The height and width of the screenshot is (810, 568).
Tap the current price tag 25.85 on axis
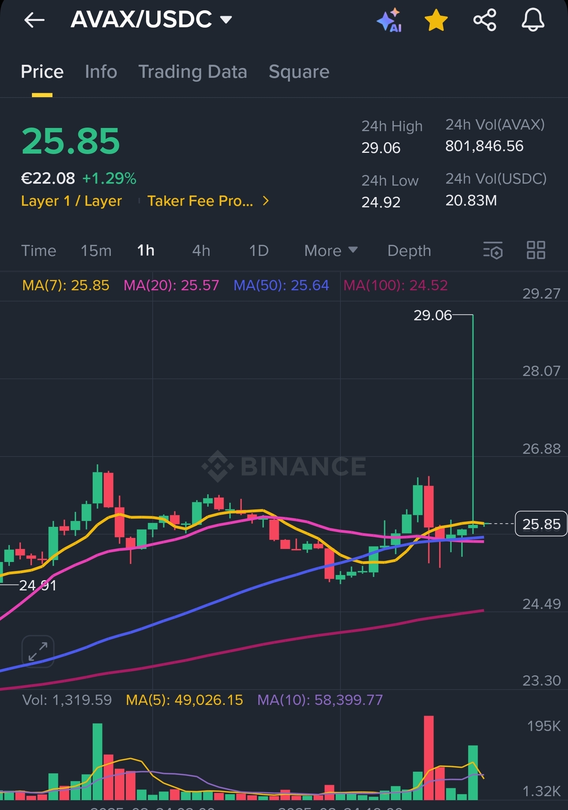tap(541, 524)
